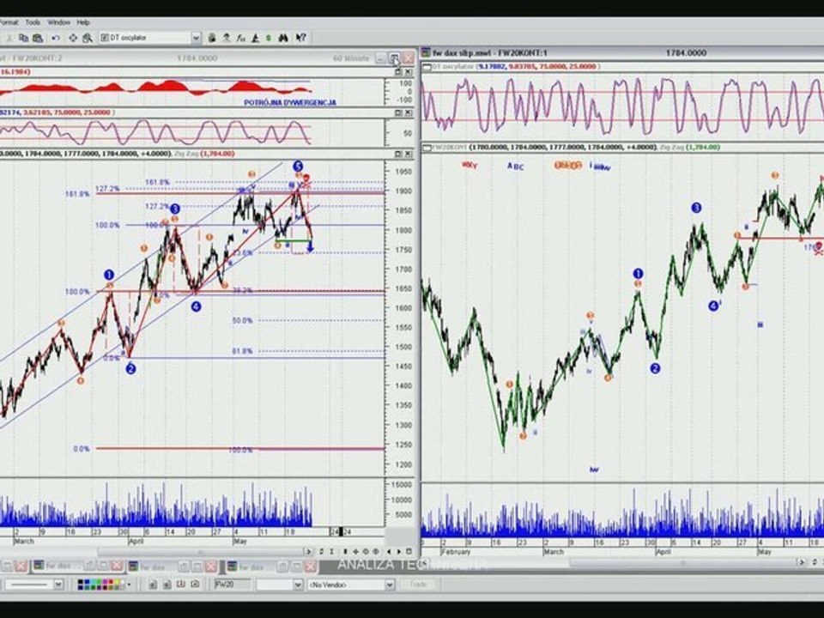Click the Paste icon in toolbar
Image resolution: width=824 pixels, height=618 pixels.
click(x=37, y=38)
